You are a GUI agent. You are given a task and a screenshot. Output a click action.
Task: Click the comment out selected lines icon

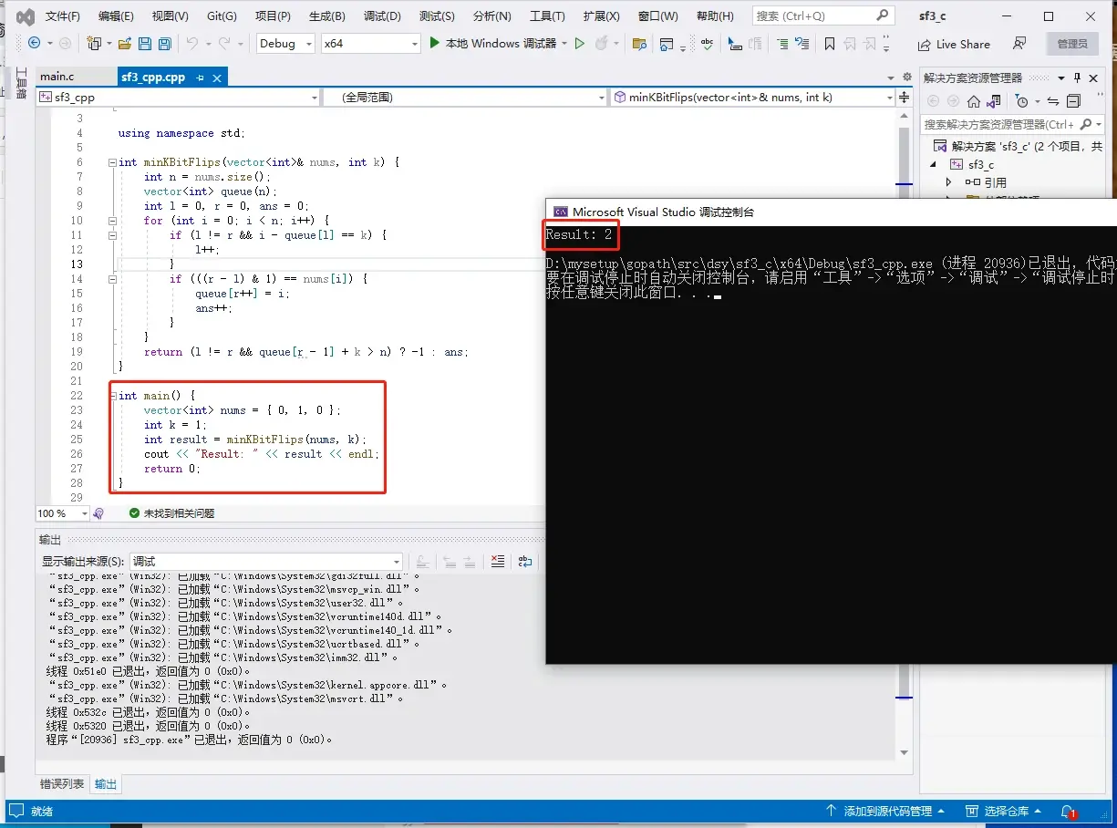782,43
